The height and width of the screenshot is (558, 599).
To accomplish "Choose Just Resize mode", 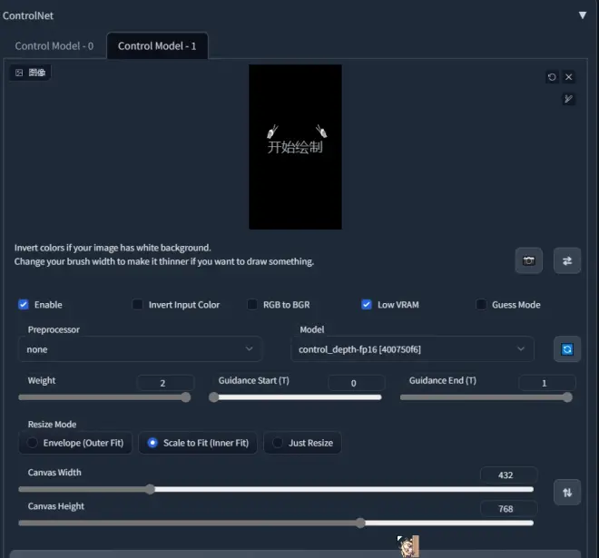I will click(x=302, y=443).
